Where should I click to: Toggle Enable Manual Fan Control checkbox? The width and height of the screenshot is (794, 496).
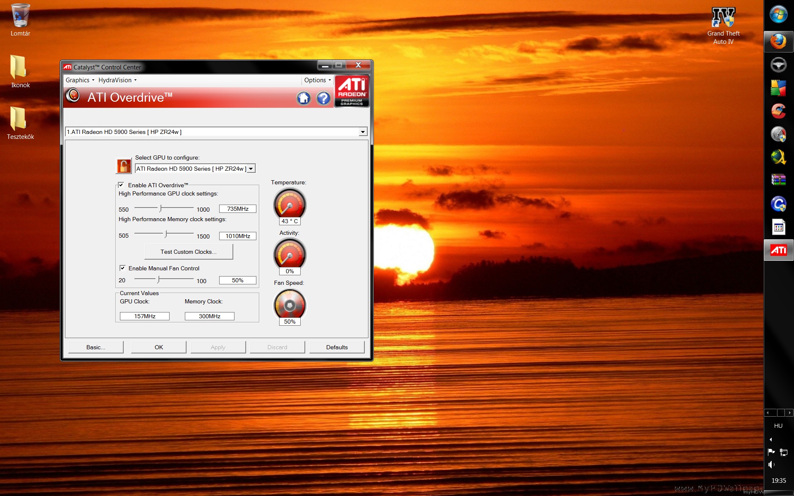[x=122, y=268]
